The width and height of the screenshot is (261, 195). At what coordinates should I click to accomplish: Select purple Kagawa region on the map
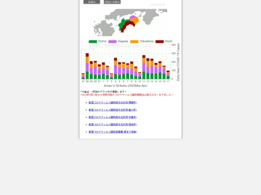coord(133,17)
